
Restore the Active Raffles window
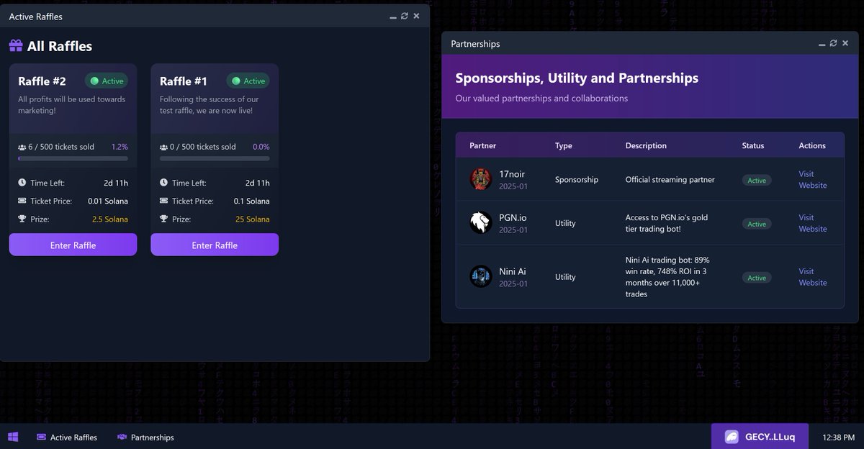[x=405, y=16]
